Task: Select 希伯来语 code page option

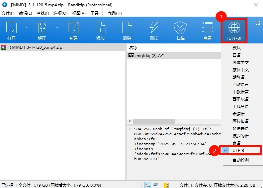Action: (242, 129)
